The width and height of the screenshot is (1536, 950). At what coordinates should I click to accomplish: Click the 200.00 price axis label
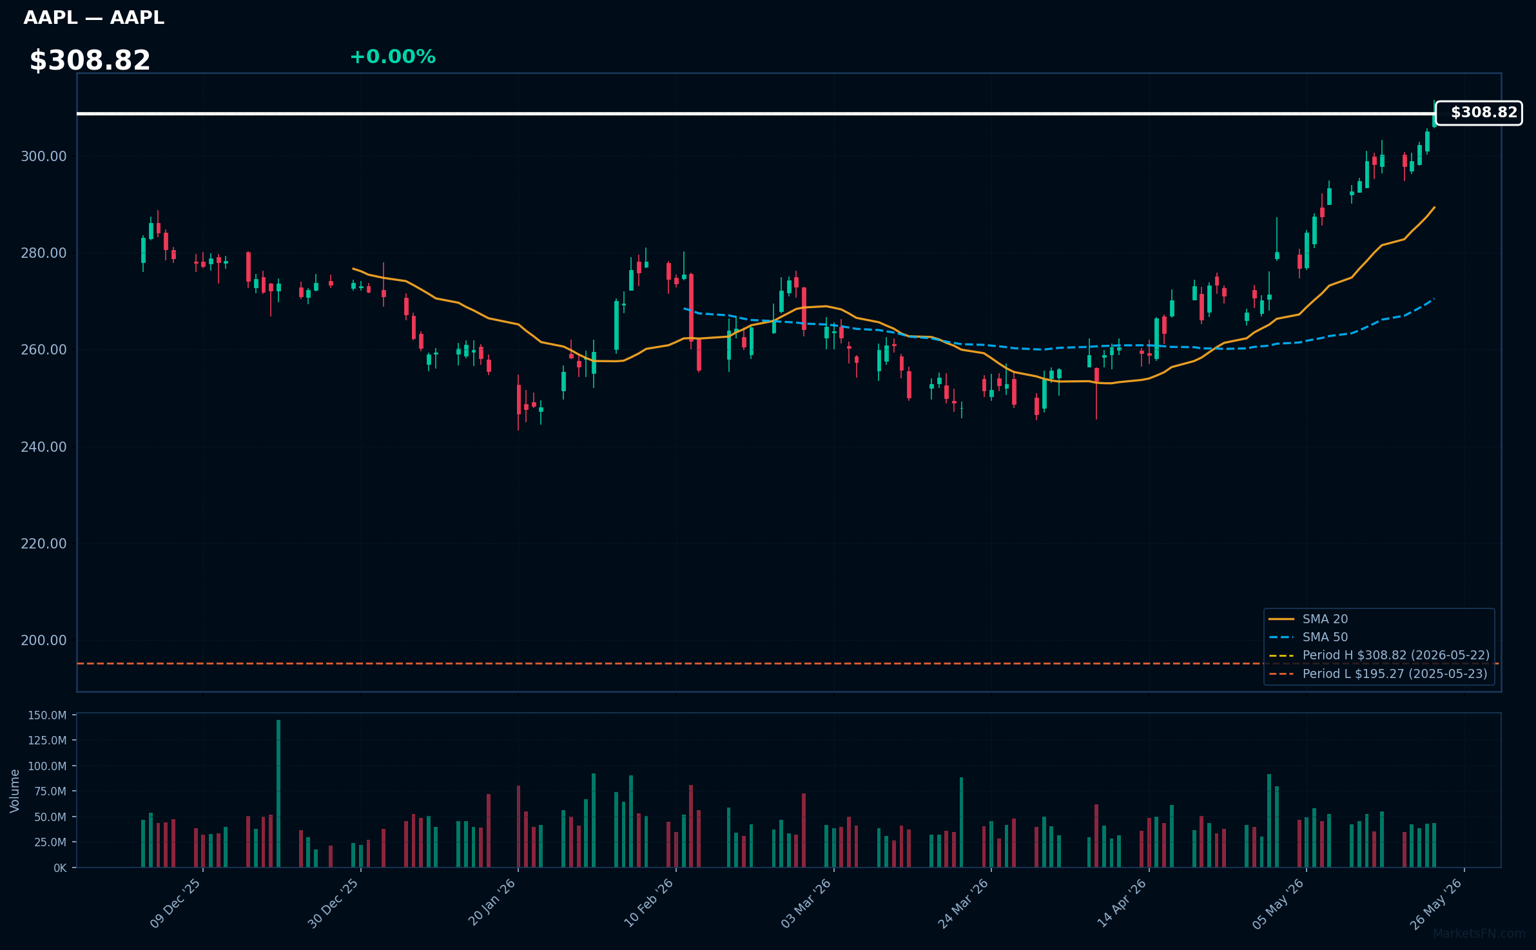click(x=44, y=641)
